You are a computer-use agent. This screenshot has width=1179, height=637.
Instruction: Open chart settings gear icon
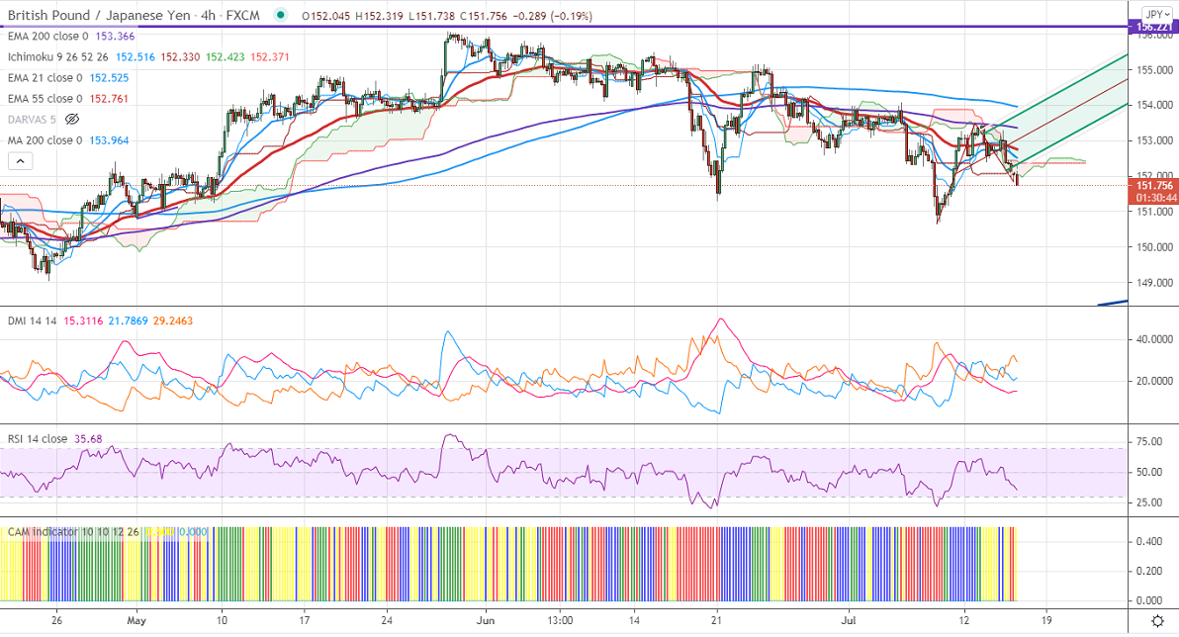coord(1158,621)
